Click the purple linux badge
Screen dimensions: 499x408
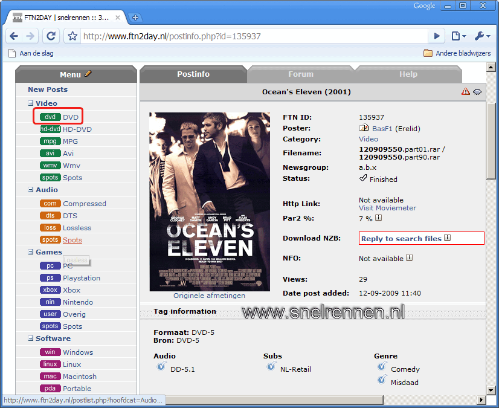pyautogui.click(x=50, y=364)
